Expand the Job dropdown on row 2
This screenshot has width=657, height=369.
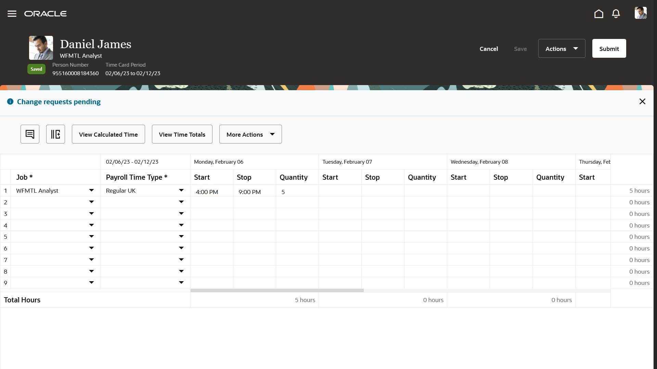tap(91, 202)
